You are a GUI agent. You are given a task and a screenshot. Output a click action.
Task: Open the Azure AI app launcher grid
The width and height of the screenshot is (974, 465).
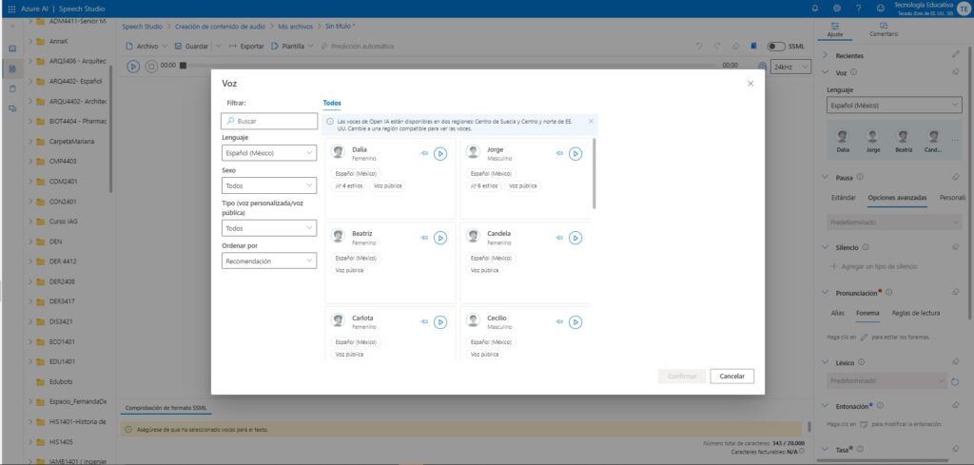point(10,8)
